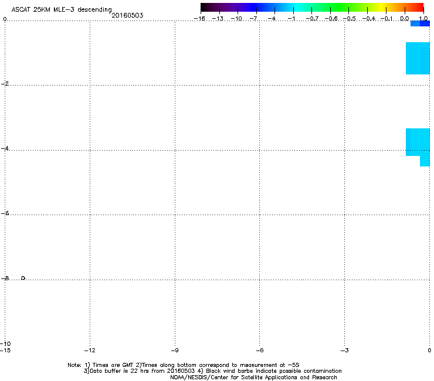This screenshot has height=381, width=434.
Task: Click the dark blue data patch at the plot's top right corner
Action: point(425,23)
